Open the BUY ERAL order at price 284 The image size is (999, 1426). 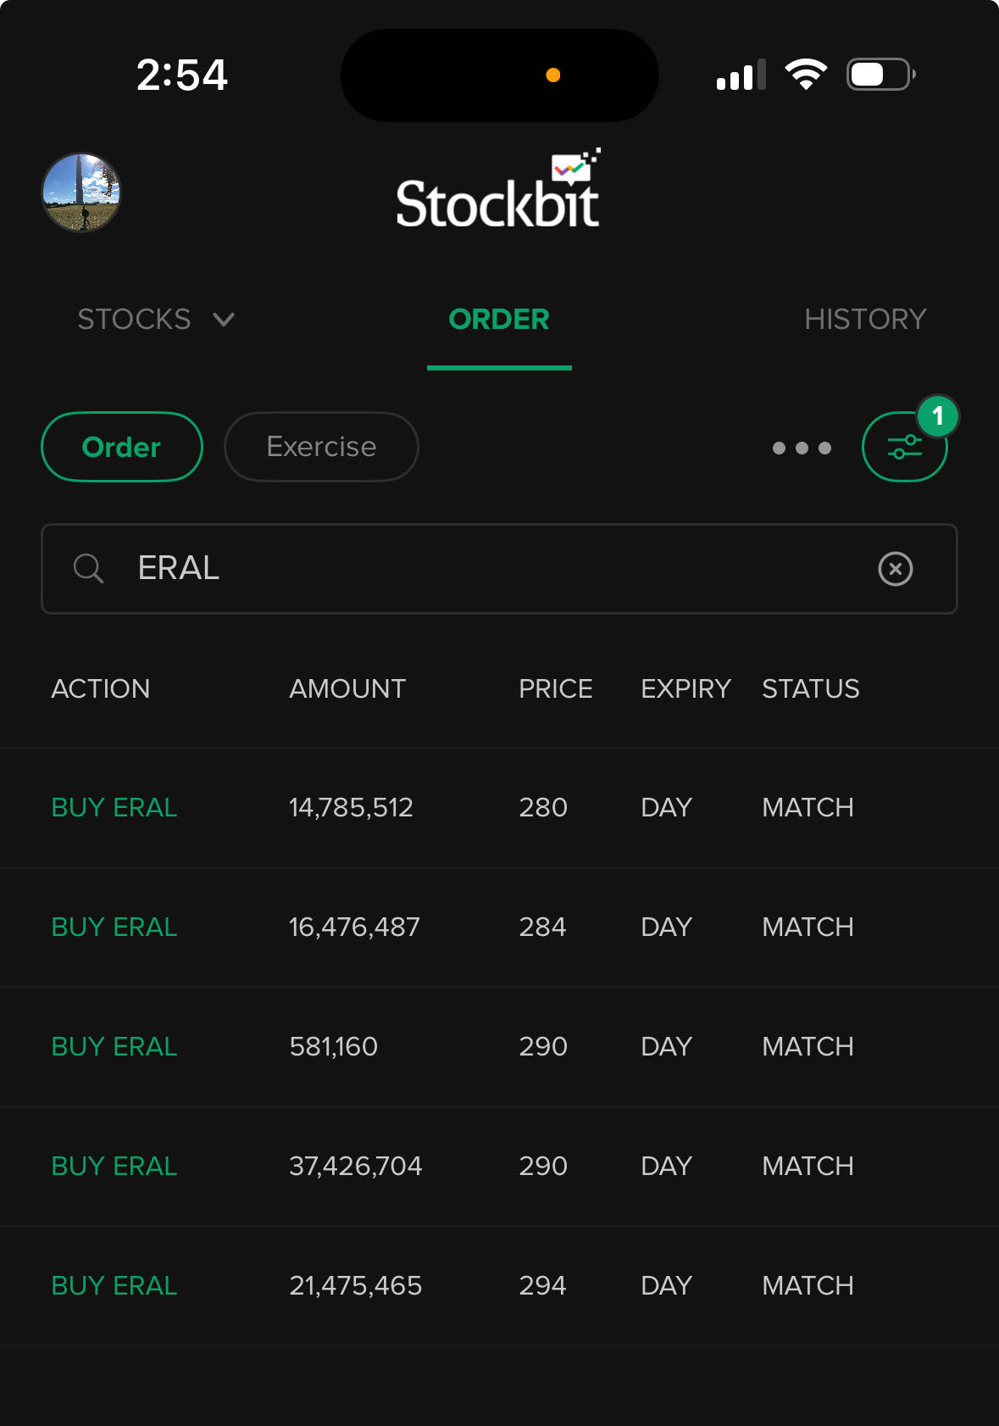point(499,927)
